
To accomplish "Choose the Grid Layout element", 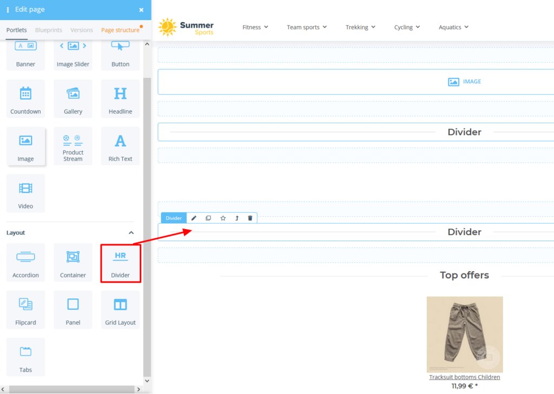I will tap(120, 309).
